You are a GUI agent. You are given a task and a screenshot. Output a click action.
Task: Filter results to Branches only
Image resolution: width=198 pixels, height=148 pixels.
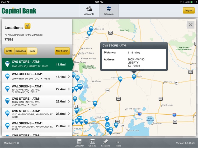point(21,51)
